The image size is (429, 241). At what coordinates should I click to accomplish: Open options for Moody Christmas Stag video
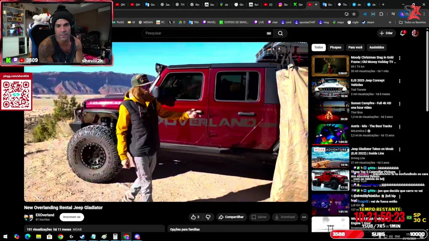point(400,58)
